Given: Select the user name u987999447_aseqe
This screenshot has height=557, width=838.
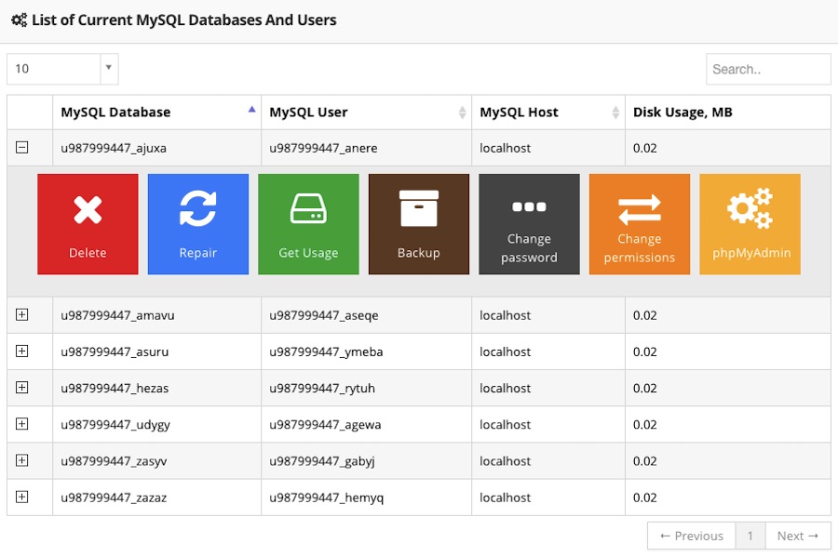Looking at the screenshot, I should coord(324,315).
